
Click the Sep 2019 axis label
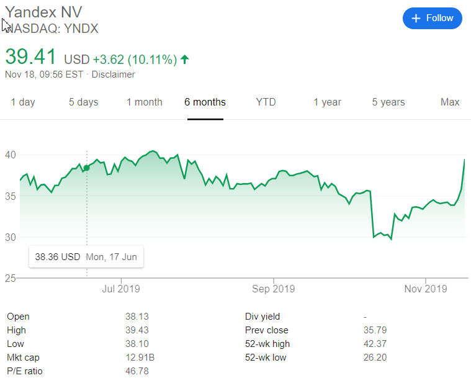click(x=274, y=289)
